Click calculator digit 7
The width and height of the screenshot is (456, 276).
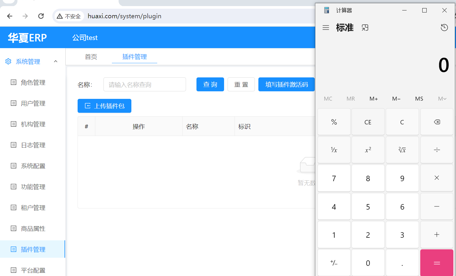point(334,178)
